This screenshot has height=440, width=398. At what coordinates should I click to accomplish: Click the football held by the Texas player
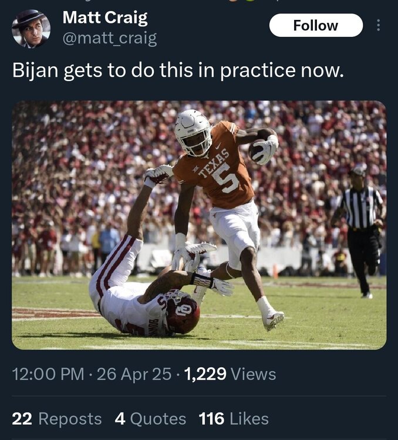(x=258, y=151)
